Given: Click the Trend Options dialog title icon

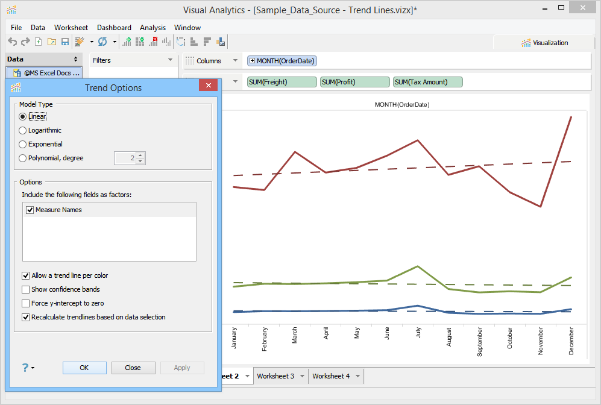Looking at the screenshot, I should coord(16,88).
